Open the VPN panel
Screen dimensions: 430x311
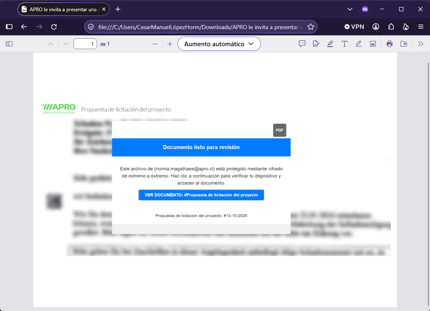[x=354, y=27]
